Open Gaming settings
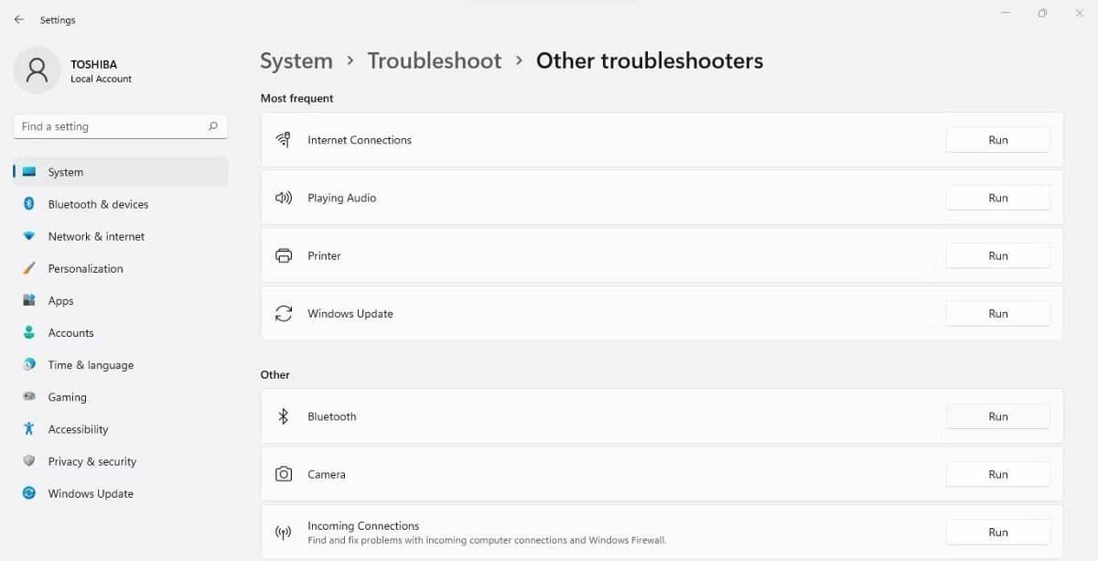 point(67,396)
